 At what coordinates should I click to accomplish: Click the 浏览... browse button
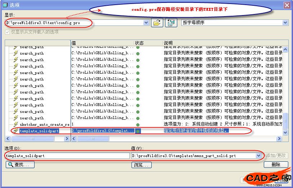click(x=142, y=165)
